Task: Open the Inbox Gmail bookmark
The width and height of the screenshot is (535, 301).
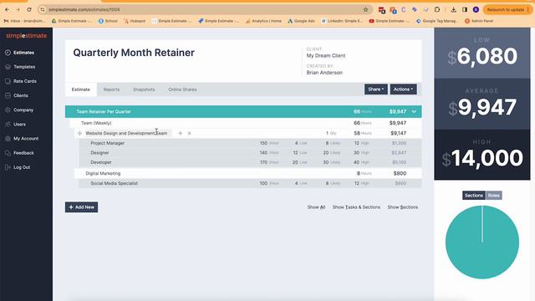Action: (24, 21)
